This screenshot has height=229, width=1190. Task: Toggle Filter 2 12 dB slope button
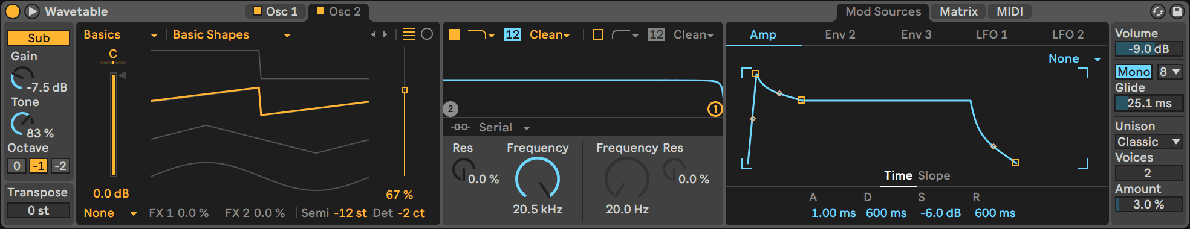(656, 34)
